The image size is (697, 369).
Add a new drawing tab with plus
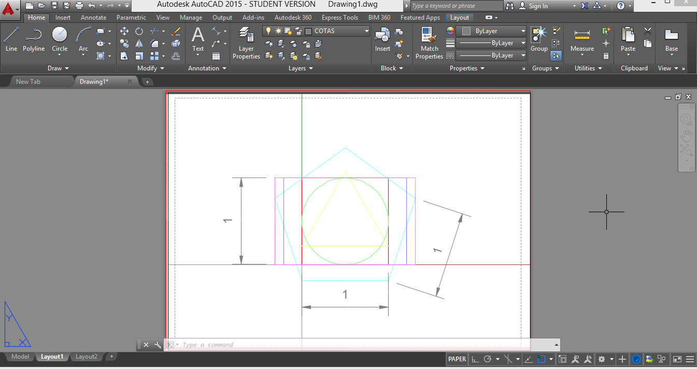tap(147, 82)
